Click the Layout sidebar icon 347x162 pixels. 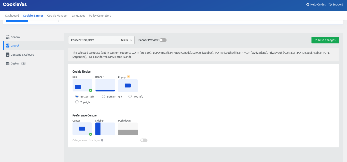8,46
